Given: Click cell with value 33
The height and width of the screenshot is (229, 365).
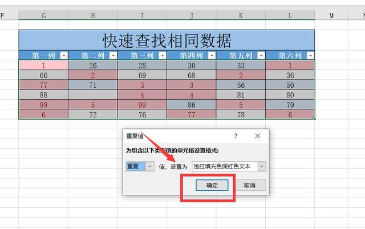Looking at the screenshot, I should coord(241,66).
